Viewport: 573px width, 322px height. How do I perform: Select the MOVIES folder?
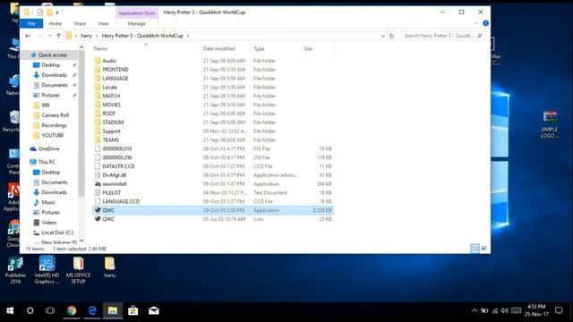click(111, 105)
